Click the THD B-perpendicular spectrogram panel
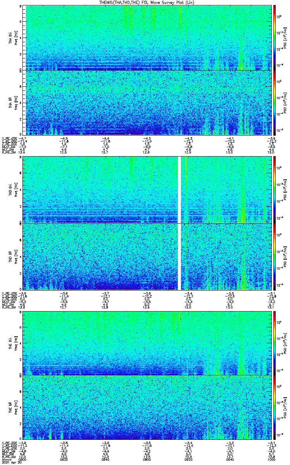Viewport: 290px width, 465px height. tap(147, 189)
